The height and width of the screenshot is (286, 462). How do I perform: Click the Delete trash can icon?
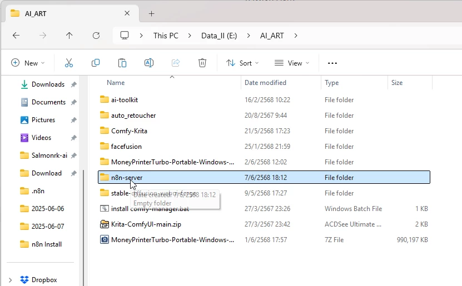(x=203, y=63)
